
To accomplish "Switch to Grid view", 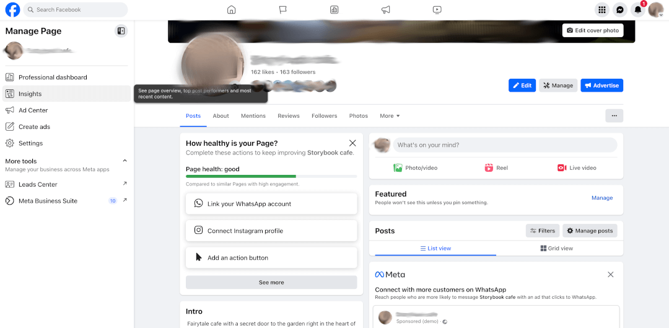I will pyautogui.click(x=557, y=248).
